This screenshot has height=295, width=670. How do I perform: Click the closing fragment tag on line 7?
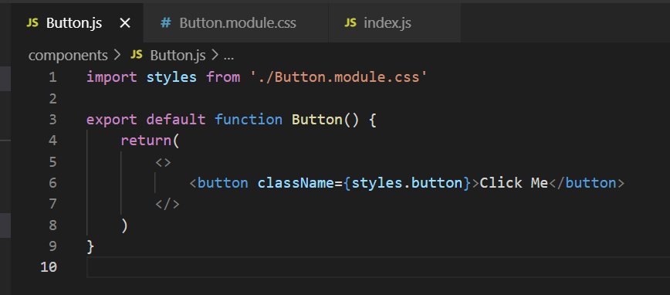[167, 205]
